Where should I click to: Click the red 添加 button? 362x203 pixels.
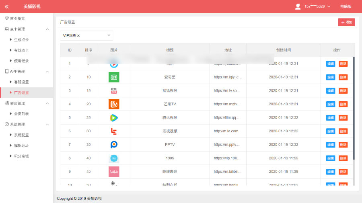346,23
